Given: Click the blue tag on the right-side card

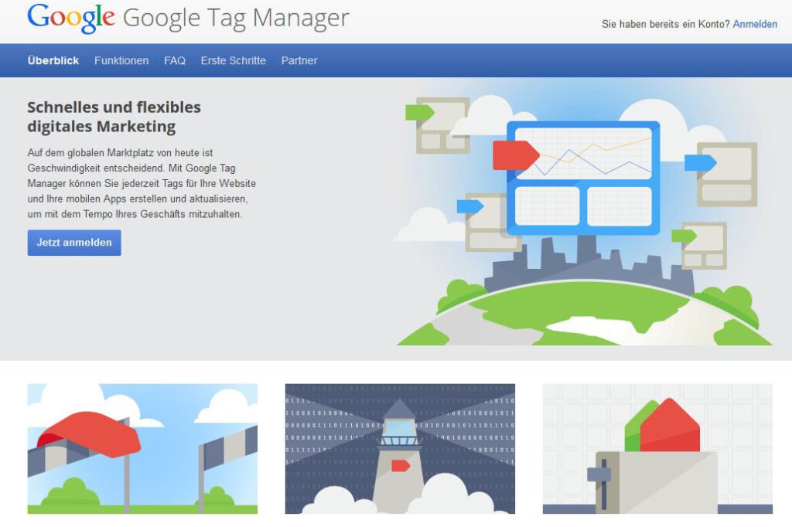Looking at the screenshot, I should tap(699, 162).
